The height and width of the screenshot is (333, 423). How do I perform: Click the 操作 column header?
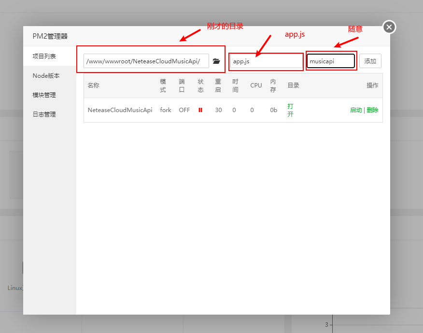coord(372,85)
